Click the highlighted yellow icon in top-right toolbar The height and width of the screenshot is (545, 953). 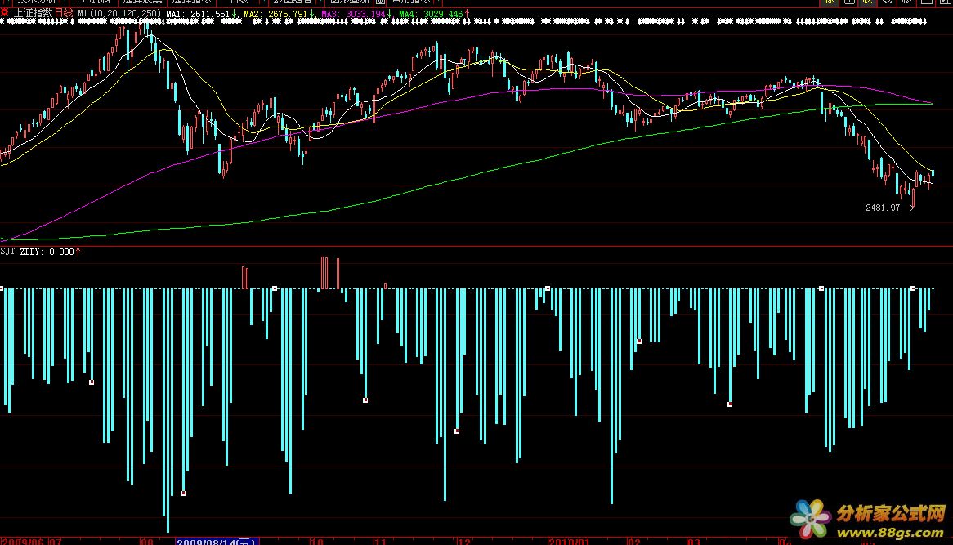coord(830,2)
